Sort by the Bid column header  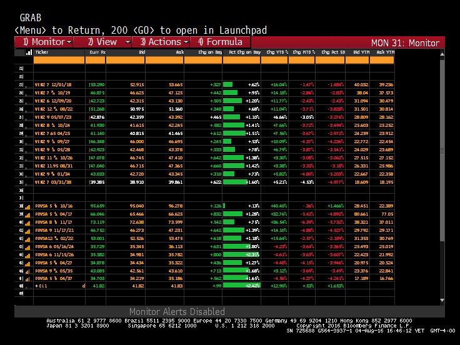[x=126, y=52]
